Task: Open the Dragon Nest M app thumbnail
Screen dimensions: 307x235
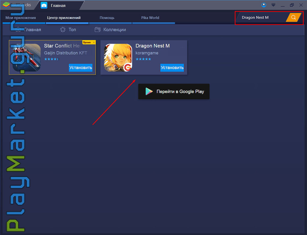Action: pyautogui.click(x=118, y=57)
